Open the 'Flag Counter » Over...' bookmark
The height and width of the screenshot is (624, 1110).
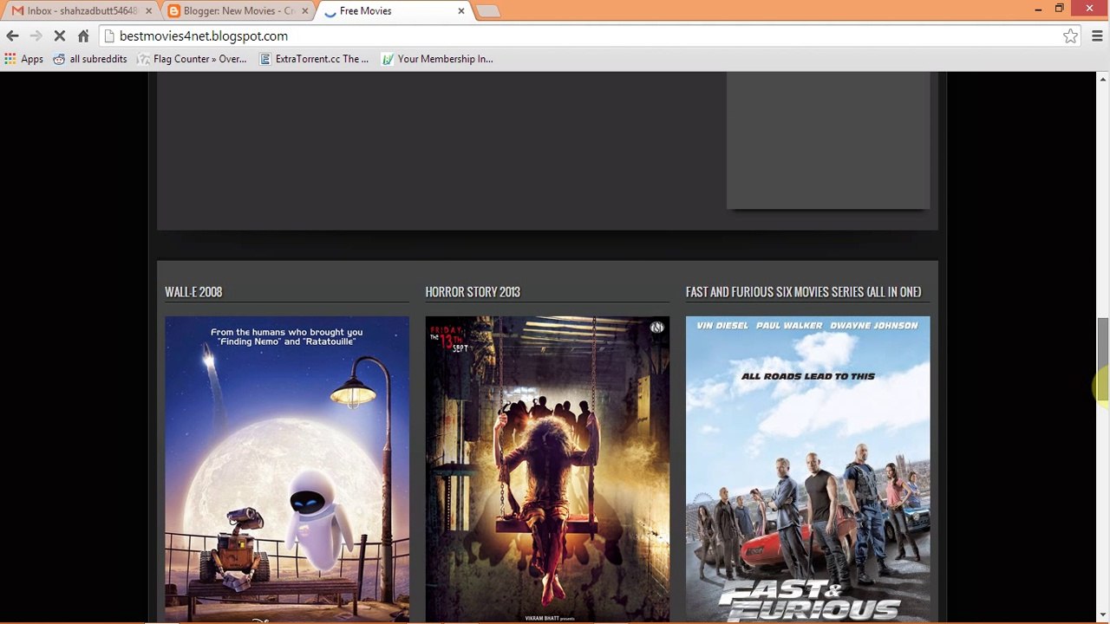pyautogui.click(x=192, y=59)
